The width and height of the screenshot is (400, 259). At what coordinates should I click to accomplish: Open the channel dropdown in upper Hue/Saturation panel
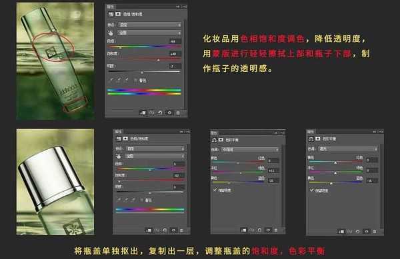(x=149, y=33)
